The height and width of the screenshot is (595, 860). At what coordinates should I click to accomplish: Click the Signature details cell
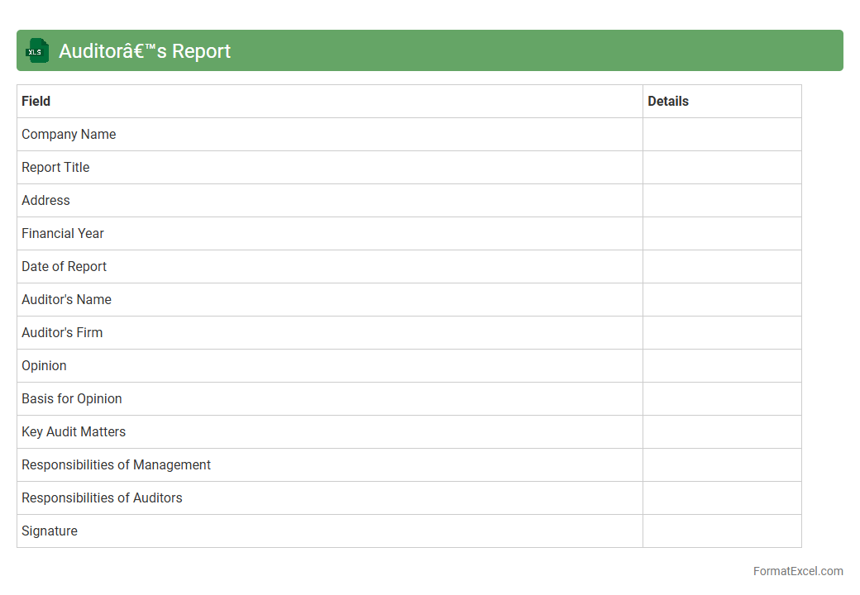[721, 531]
